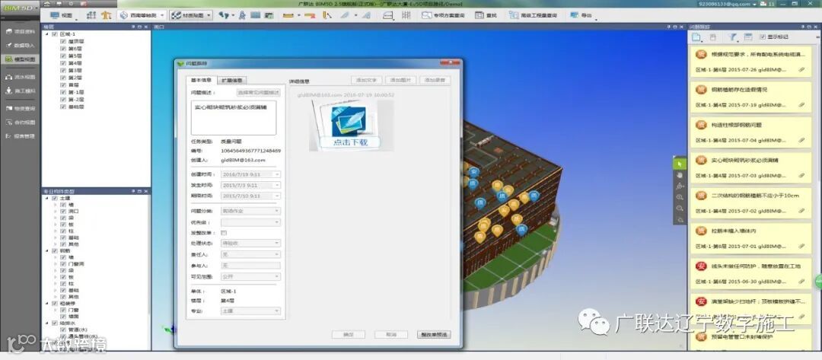Open 专项方案查询 in the toolbar
The height and width of the screenshot is (360, 822).
tap(443, 15)
